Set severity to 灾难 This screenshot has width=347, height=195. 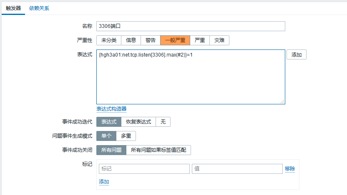click(219, 40)
